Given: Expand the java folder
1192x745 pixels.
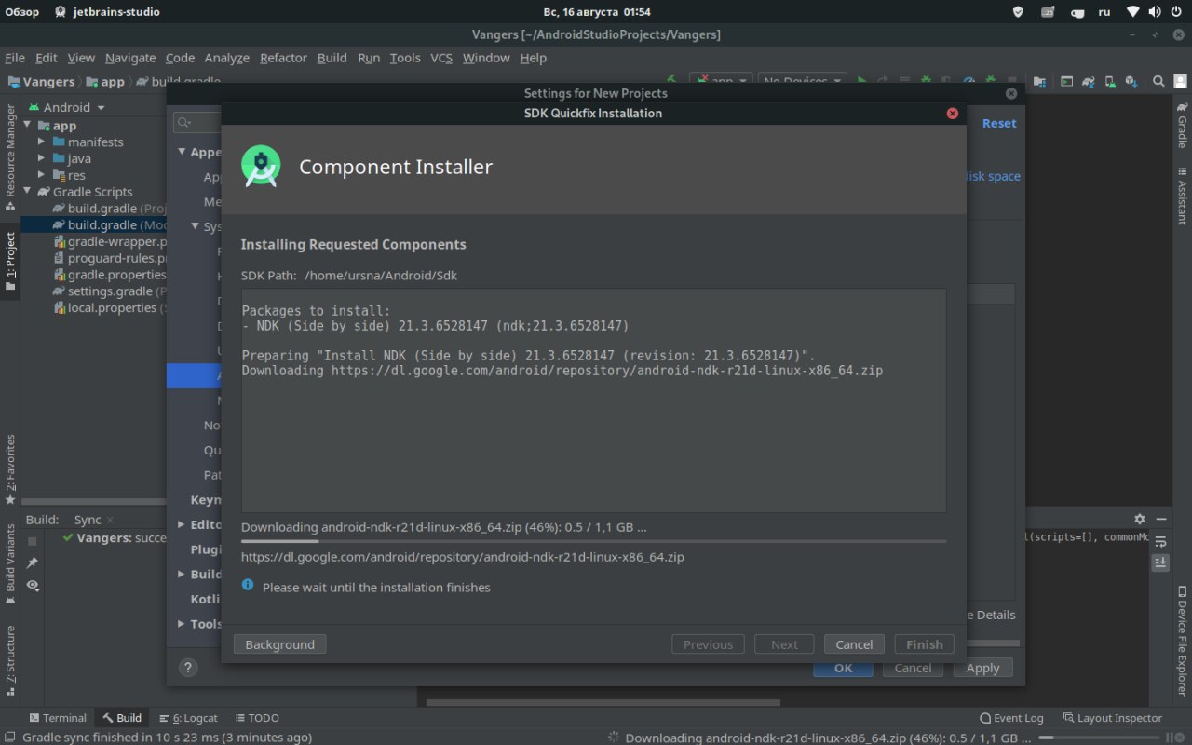Looking at the screenshot, I should tap(42, 158).
